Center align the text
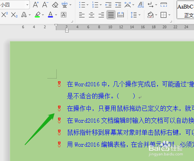The width and height of the screenshot is (194, 161). click(x=92, y=15)
